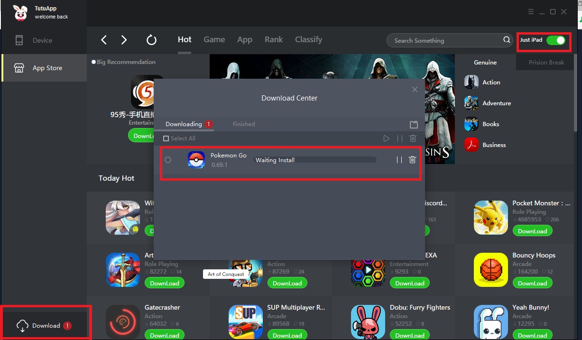Select the Prision Break tab
This screenshot has height=340, width=582.
(x=546, y=62)
